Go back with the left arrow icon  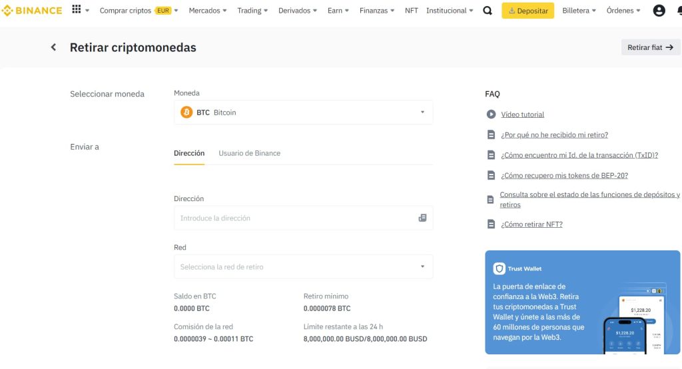pyautogui.click(x=53, y=47)
